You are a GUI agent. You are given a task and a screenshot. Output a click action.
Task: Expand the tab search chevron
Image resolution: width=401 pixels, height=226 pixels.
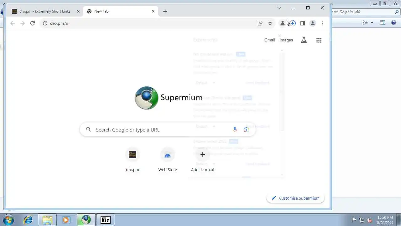click(279, 8)
